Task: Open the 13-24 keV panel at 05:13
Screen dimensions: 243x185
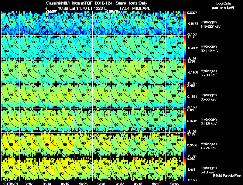Action: tap(47, 145)
